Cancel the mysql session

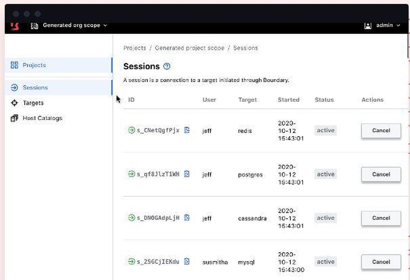(x=381, y=262)
